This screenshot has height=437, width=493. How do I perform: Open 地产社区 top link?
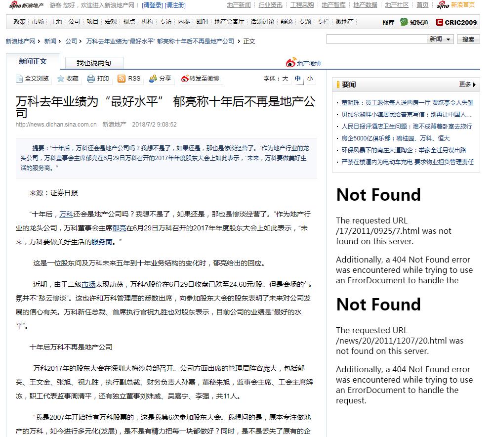[x=397, y=5]
